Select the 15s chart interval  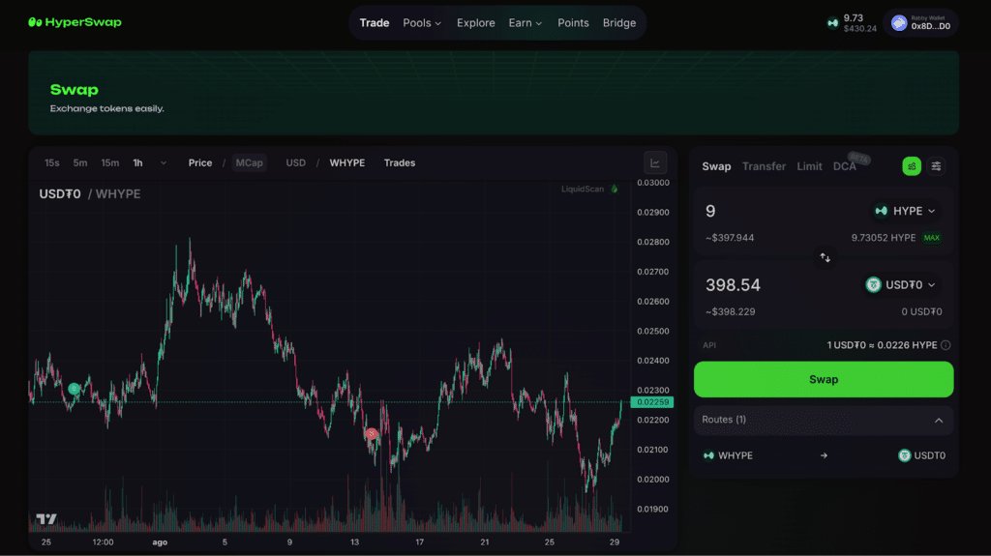click(x=52, y=163)
